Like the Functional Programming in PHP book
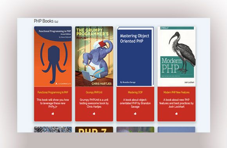227x148 pixels. click(53, 114)
